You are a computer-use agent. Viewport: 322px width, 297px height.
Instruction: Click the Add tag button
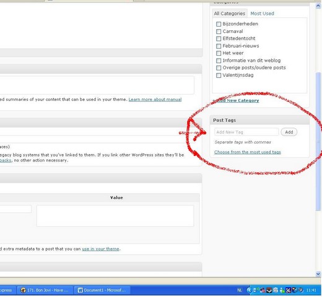click(x=289, y=132)
